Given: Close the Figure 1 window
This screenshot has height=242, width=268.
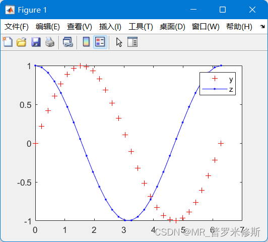Looking at the screenshot, I should [x=252, y=10].
